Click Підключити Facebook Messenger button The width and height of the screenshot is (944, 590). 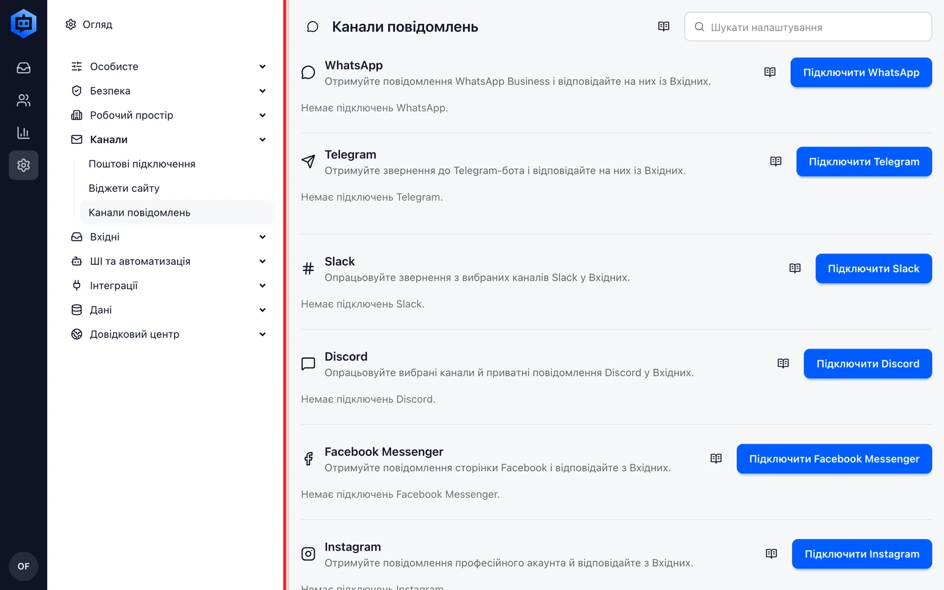click(x=834, y=459)
